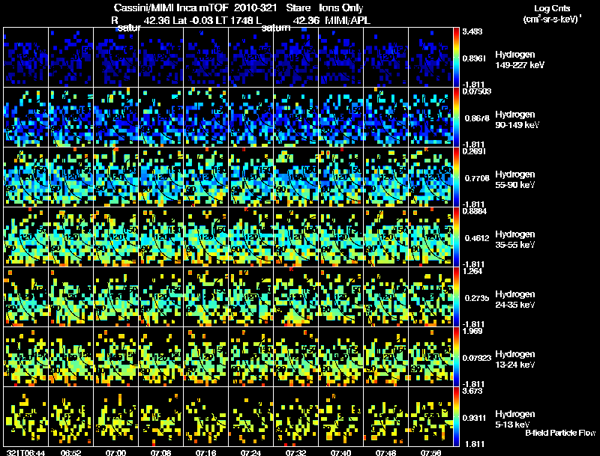Click the 'Ions Only' title text

pyautogui.click(x=341, y=8)
